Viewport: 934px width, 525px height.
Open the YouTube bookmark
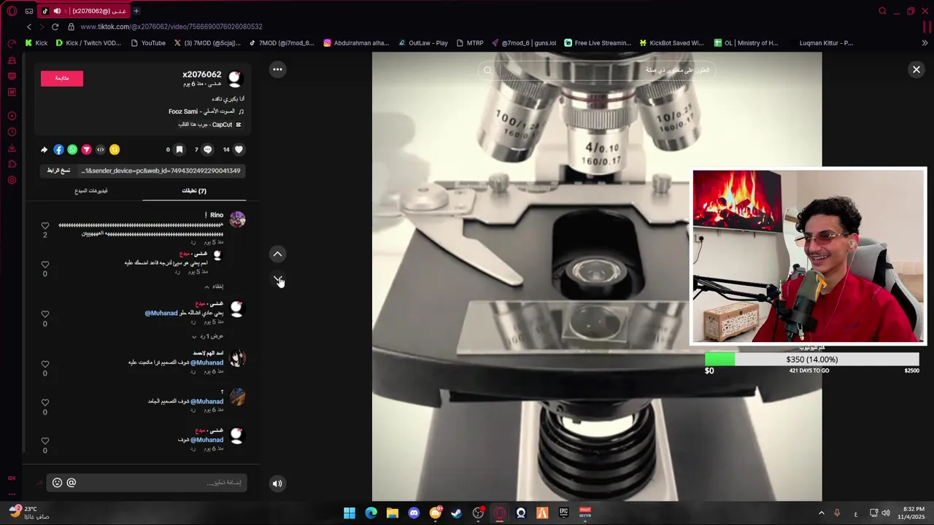(x=148, y=43)
